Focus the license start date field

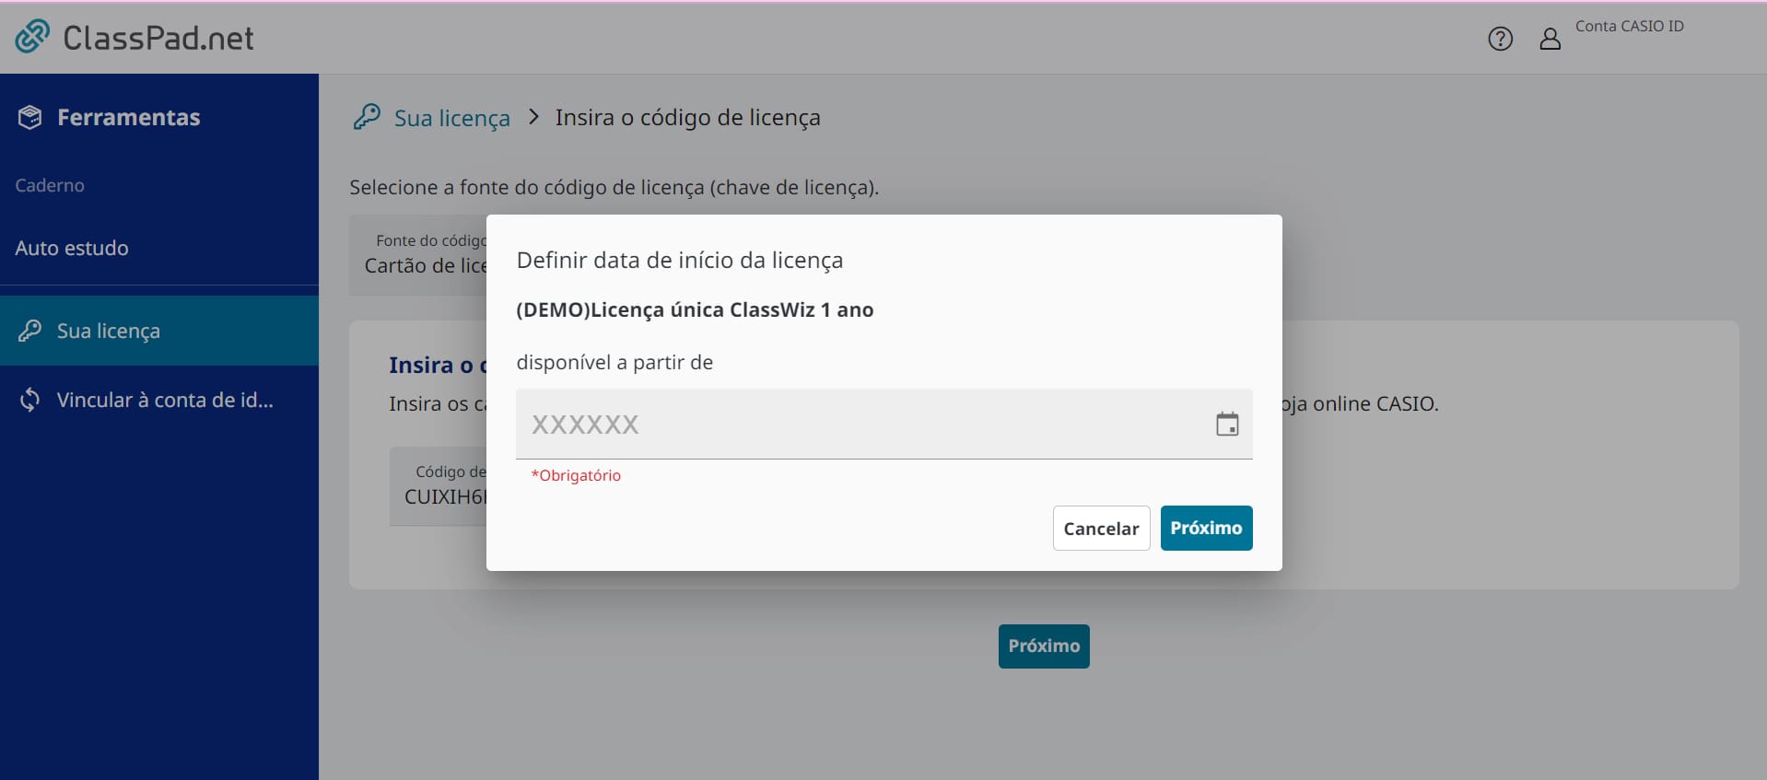pyautogui.click(x=883, y=424)
